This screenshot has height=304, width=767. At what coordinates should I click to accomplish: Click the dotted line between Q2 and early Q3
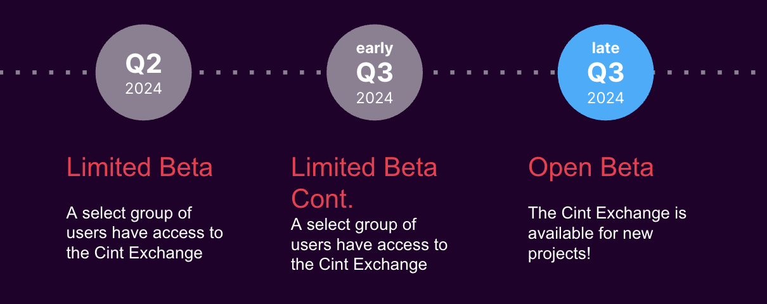tap(259, 72)
